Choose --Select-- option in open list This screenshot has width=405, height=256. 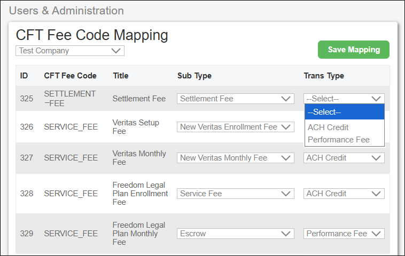(344, 112)
